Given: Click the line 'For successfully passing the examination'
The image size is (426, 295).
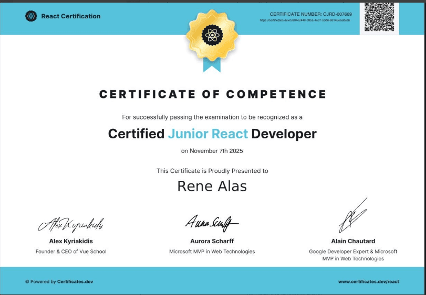Looking at the screenshot, I should coord(212,117).
